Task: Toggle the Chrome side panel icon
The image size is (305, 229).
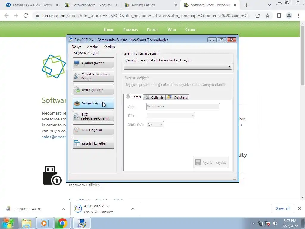Action: [x=279, y=16]
